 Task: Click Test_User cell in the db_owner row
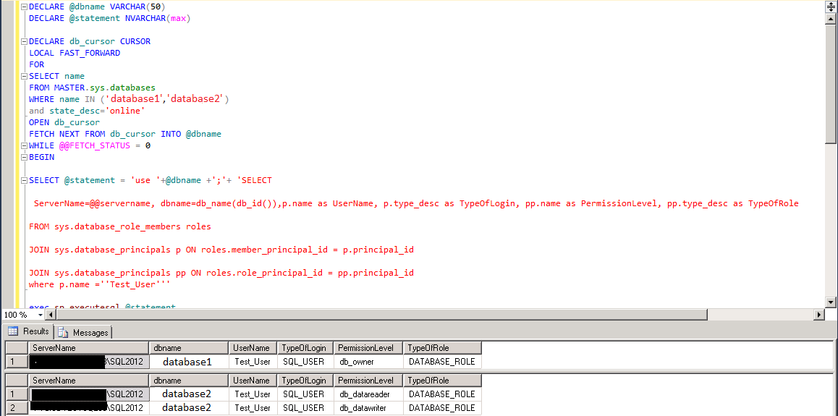click(253, 362)
